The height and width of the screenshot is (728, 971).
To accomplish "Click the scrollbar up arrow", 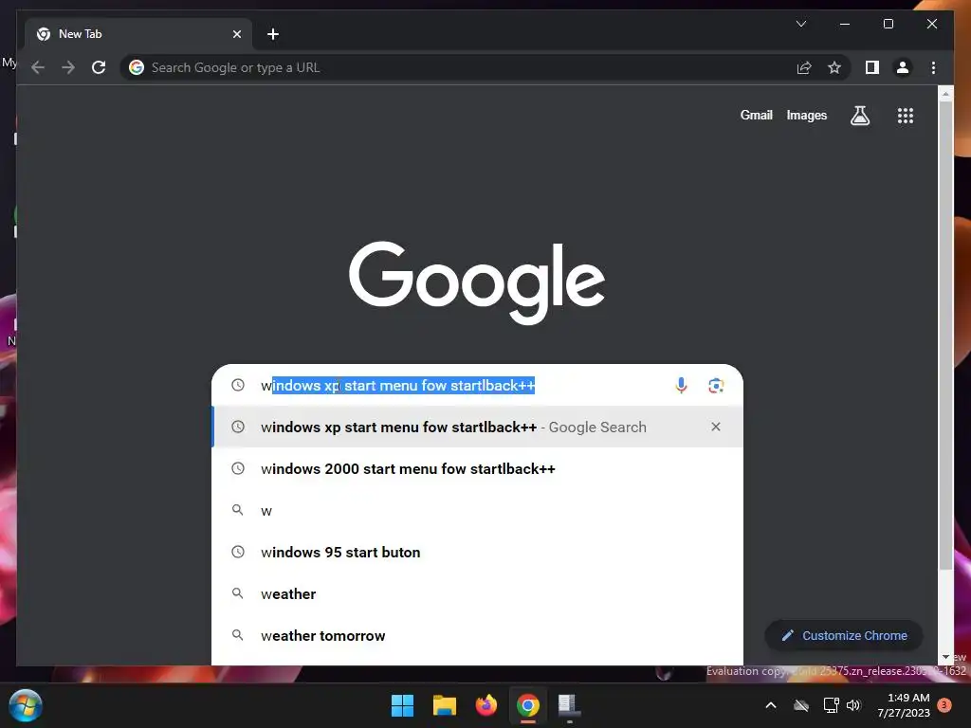I will [x=945, y=94].
